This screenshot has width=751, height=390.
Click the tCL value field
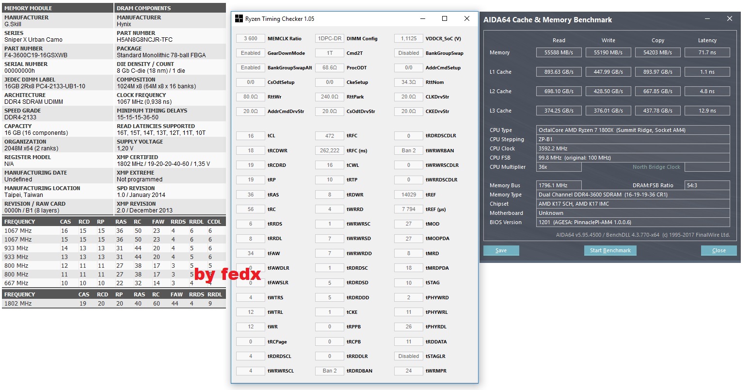pyautogui.click(x=251, y=136)
